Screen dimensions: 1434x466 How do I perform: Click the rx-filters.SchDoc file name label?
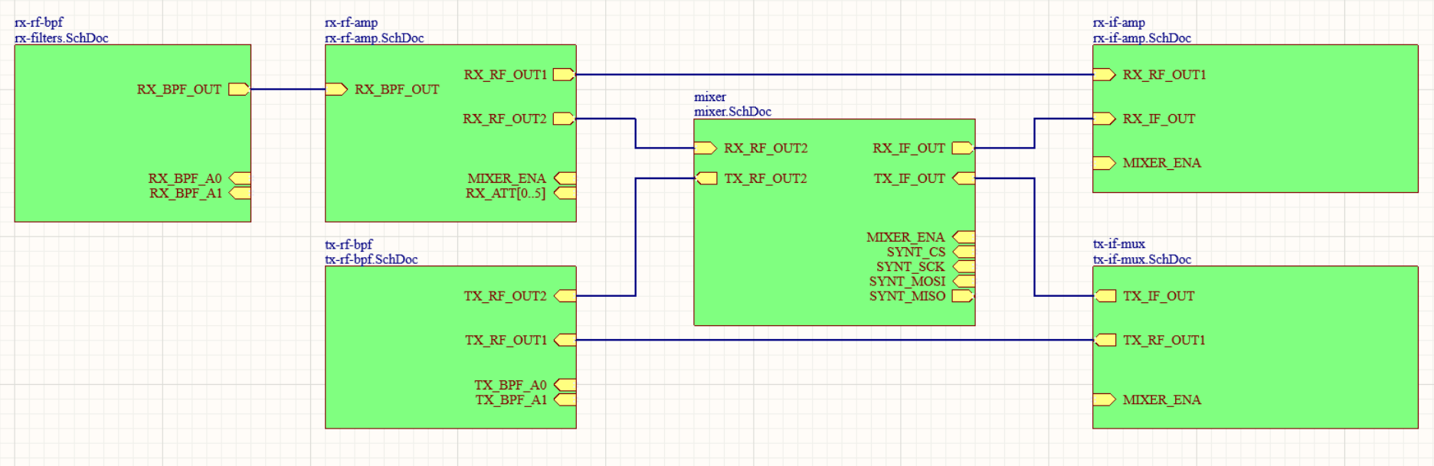tap(61, 38)
